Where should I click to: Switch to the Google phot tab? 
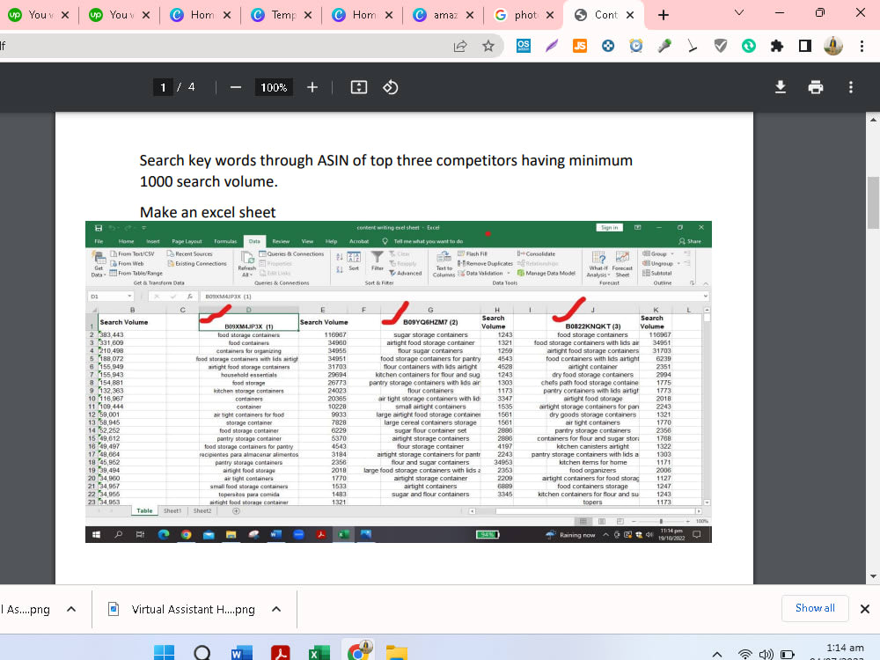(524, 15)
